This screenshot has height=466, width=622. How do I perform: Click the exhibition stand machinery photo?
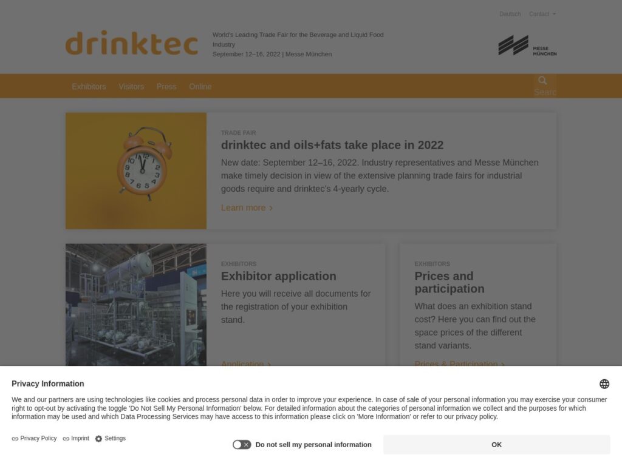136,305
